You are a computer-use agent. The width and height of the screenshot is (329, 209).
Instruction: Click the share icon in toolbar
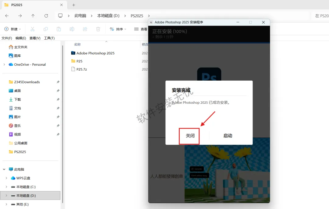(x=85, y=29)
